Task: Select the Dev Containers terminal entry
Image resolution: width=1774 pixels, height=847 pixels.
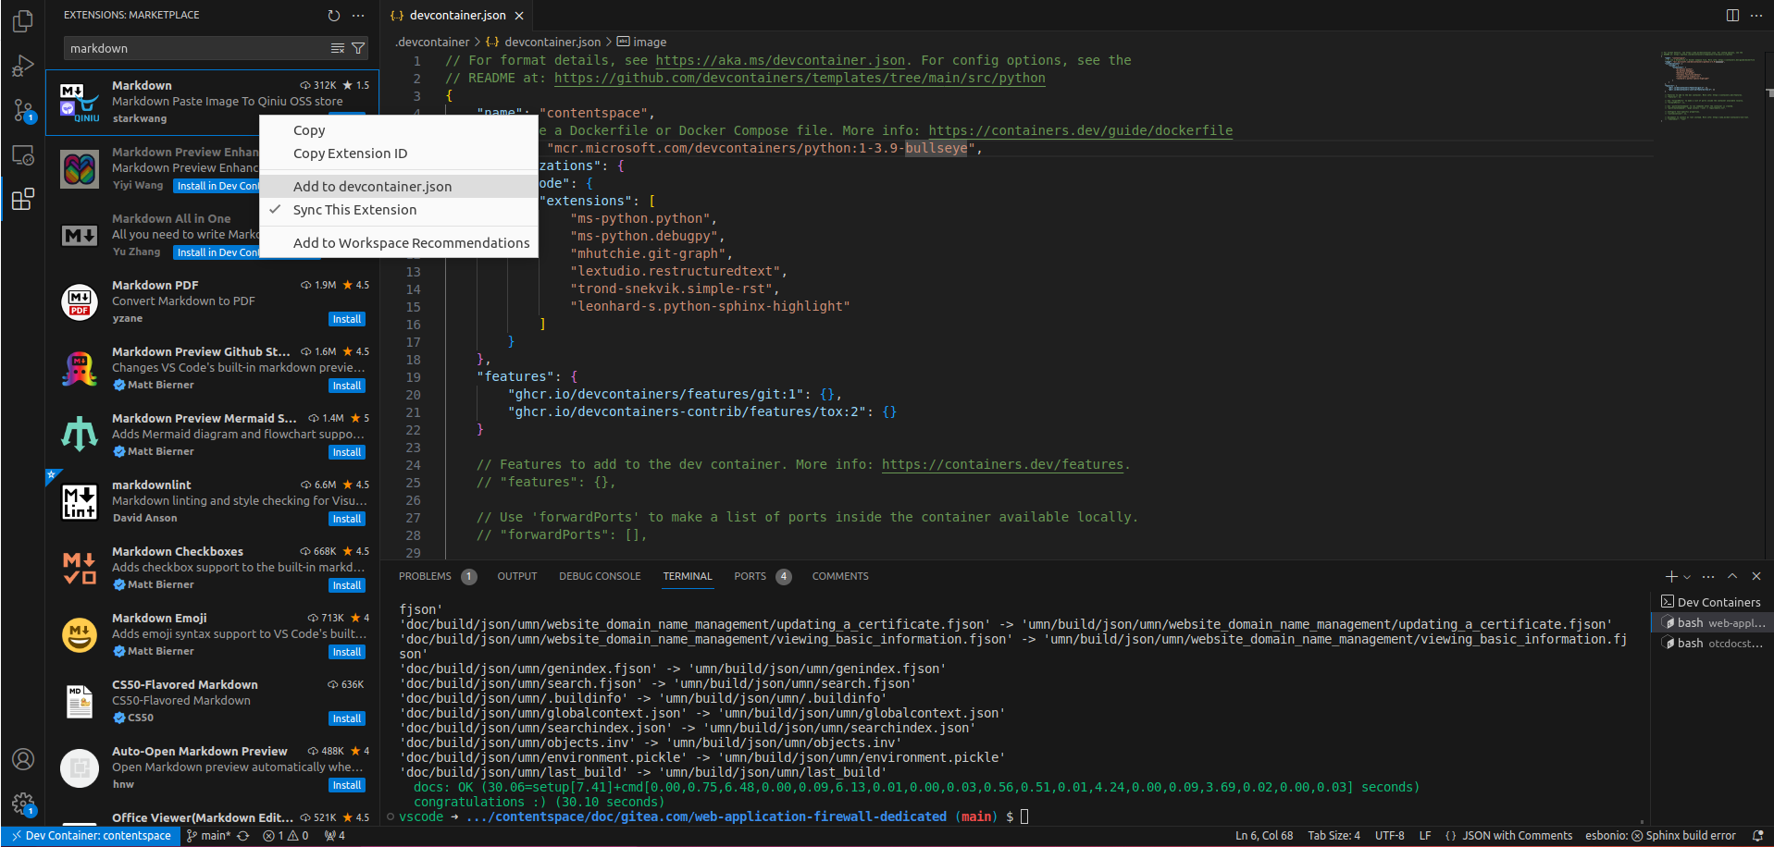Action: [1711, 602]
